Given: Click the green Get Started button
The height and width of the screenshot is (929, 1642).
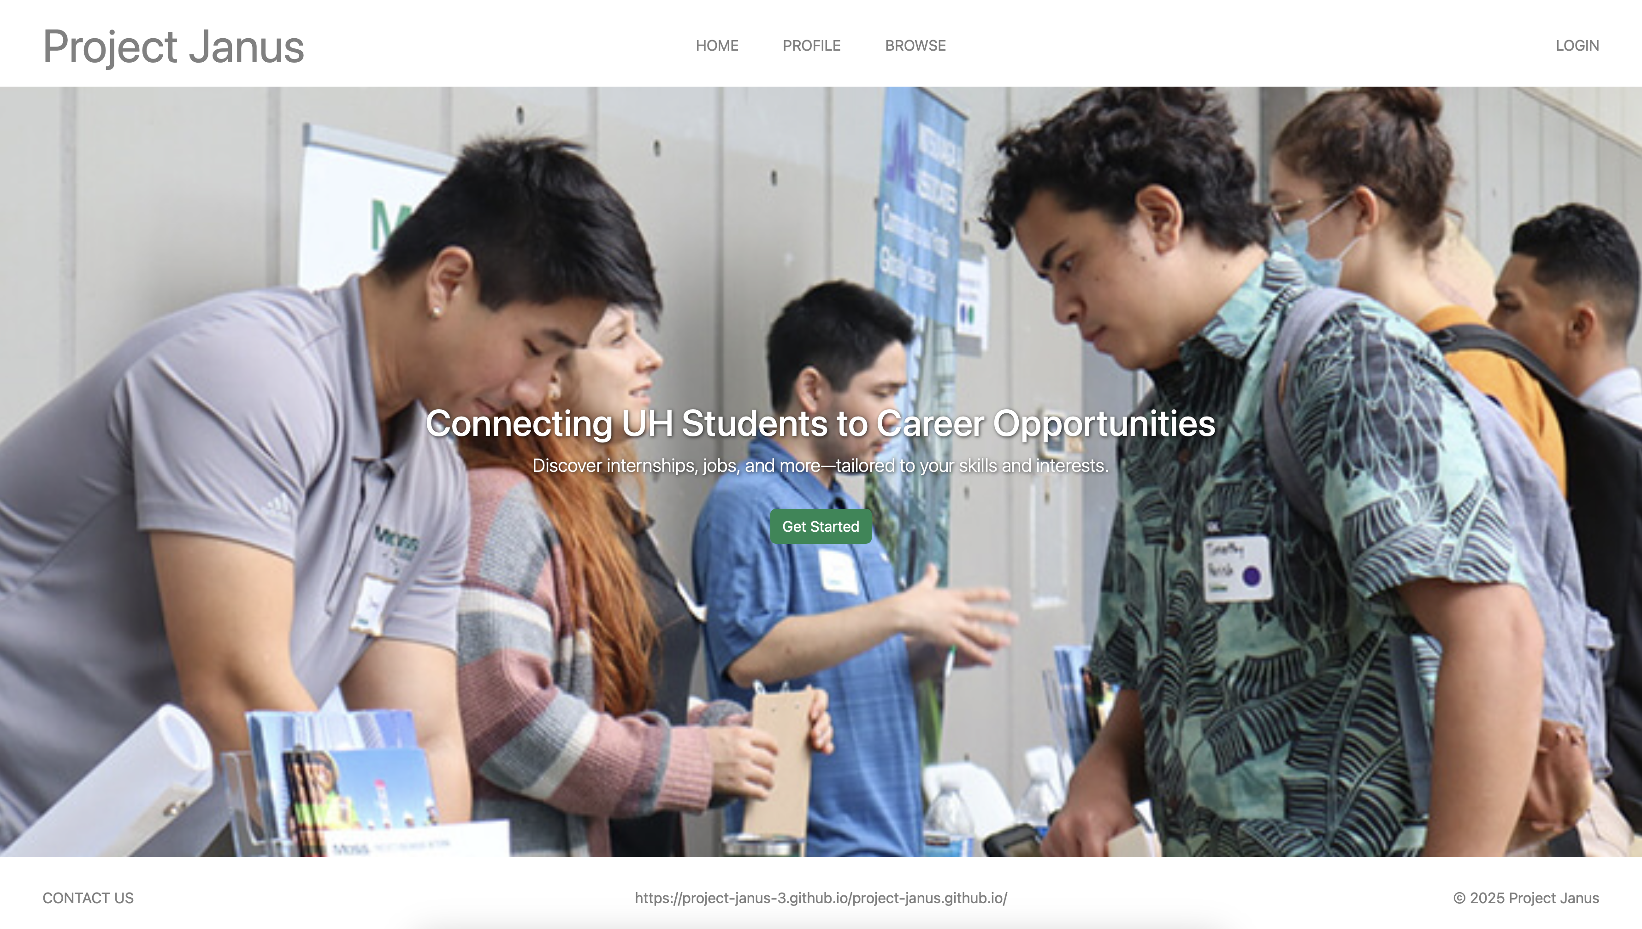Looking at the screenshot, I should pos(821,526).
